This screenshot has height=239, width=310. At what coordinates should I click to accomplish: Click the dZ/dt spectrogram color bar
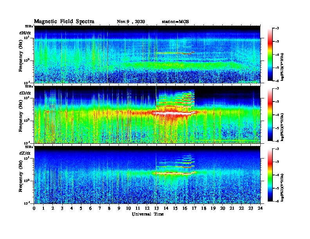click(x=270, y=175)
